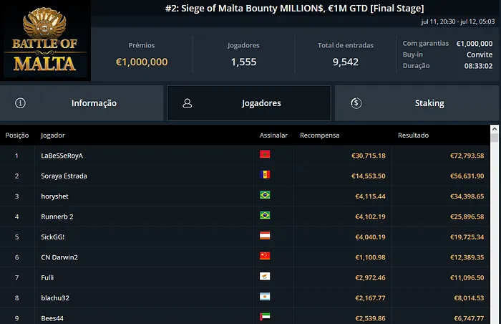The image size is (501, 324).
Task: Click the China flag next to CN Darwin2
Action: (265, 256)
